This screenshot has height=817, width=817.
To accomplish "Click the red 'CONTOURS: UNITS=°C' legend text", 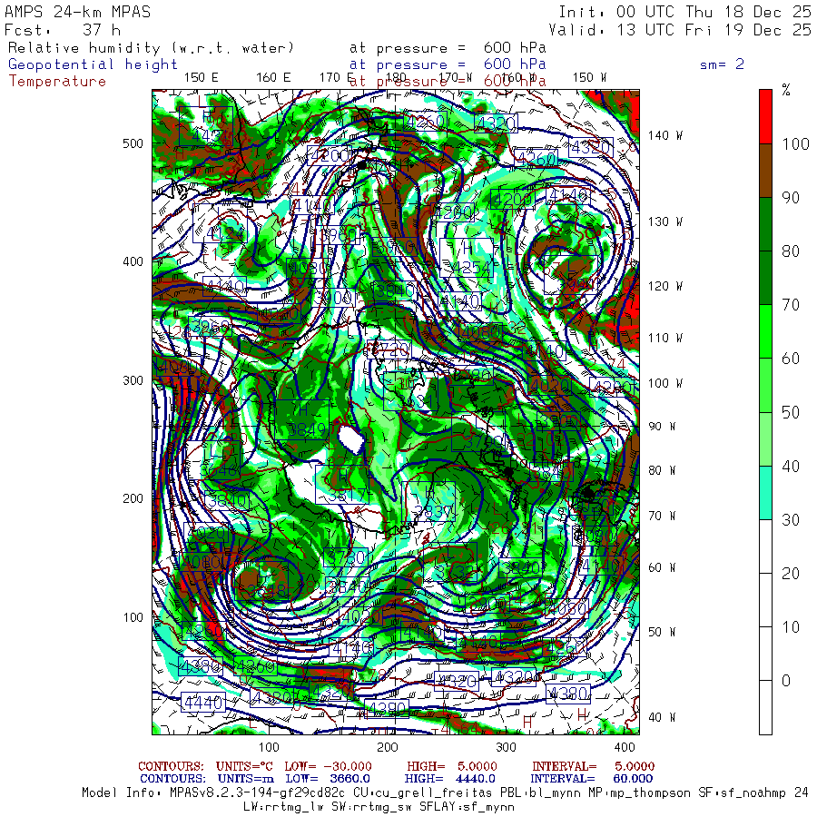I will (x=206, y=766).
